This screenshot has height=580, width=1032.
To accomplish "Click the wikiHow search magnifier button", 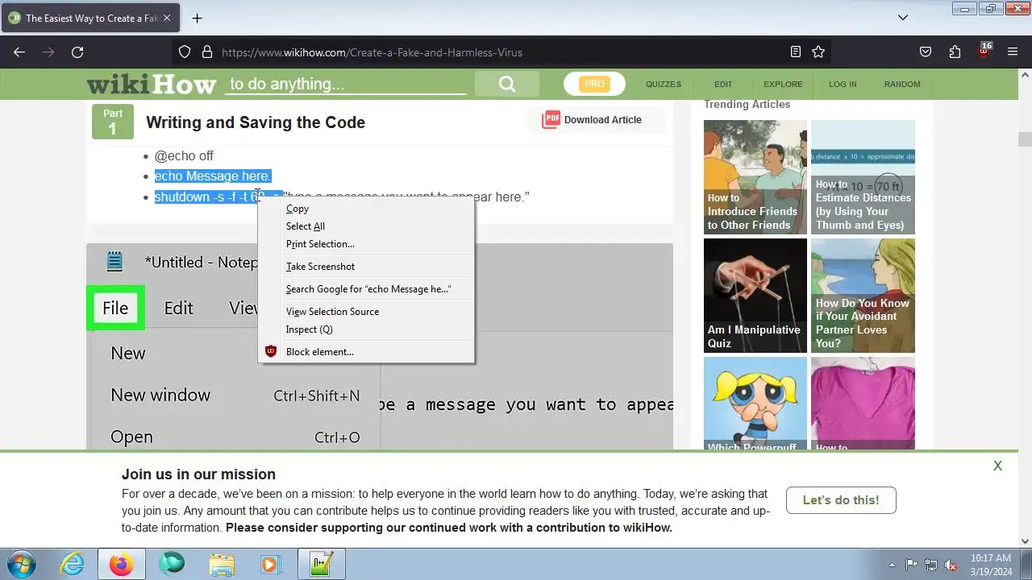I will 506,84.
